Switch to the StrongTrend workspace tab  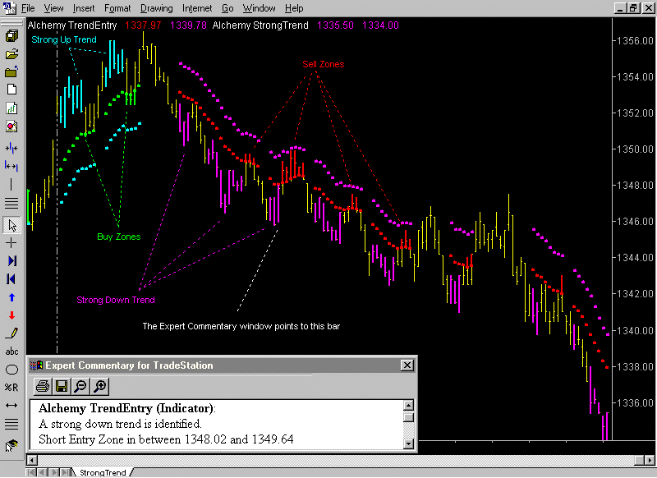pos(103,472)
